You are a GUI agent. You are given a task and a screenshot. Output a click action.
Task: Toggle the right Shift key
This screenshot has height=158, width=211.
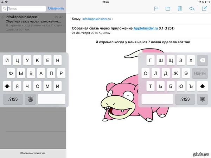click(x=202, y=86)
